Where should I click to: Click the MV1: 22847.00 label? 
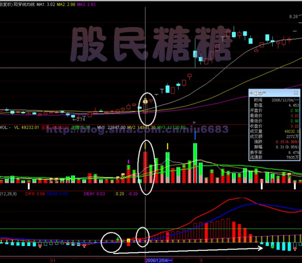click(111, 127)
